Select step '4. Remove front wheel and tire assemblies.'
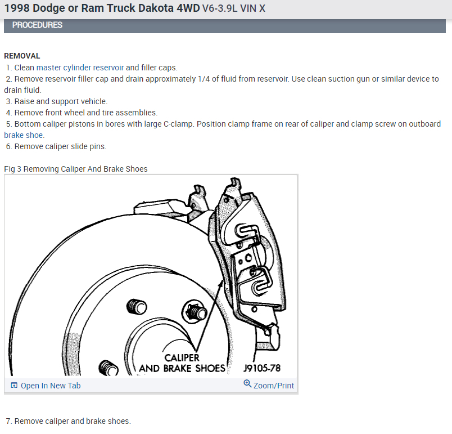 (x=82, y=113)
